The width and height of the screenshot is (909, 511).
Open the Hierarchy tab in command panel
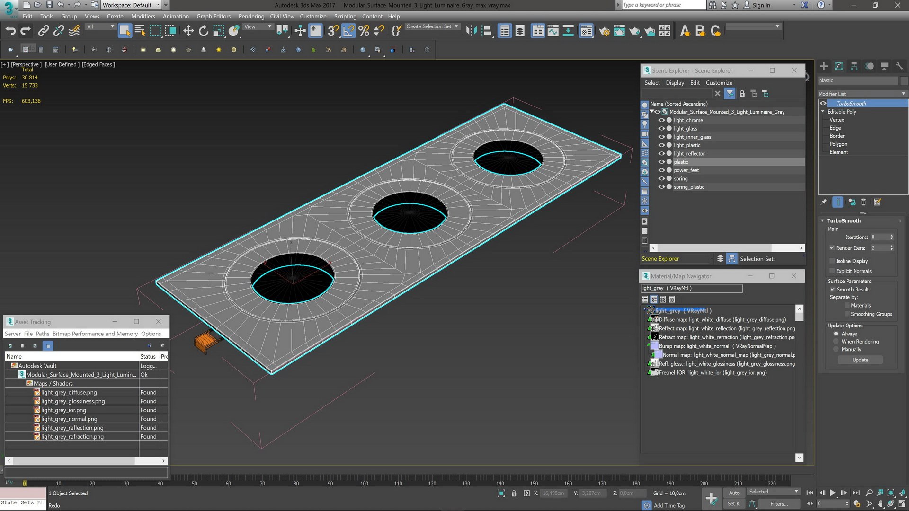click(854, 66)
